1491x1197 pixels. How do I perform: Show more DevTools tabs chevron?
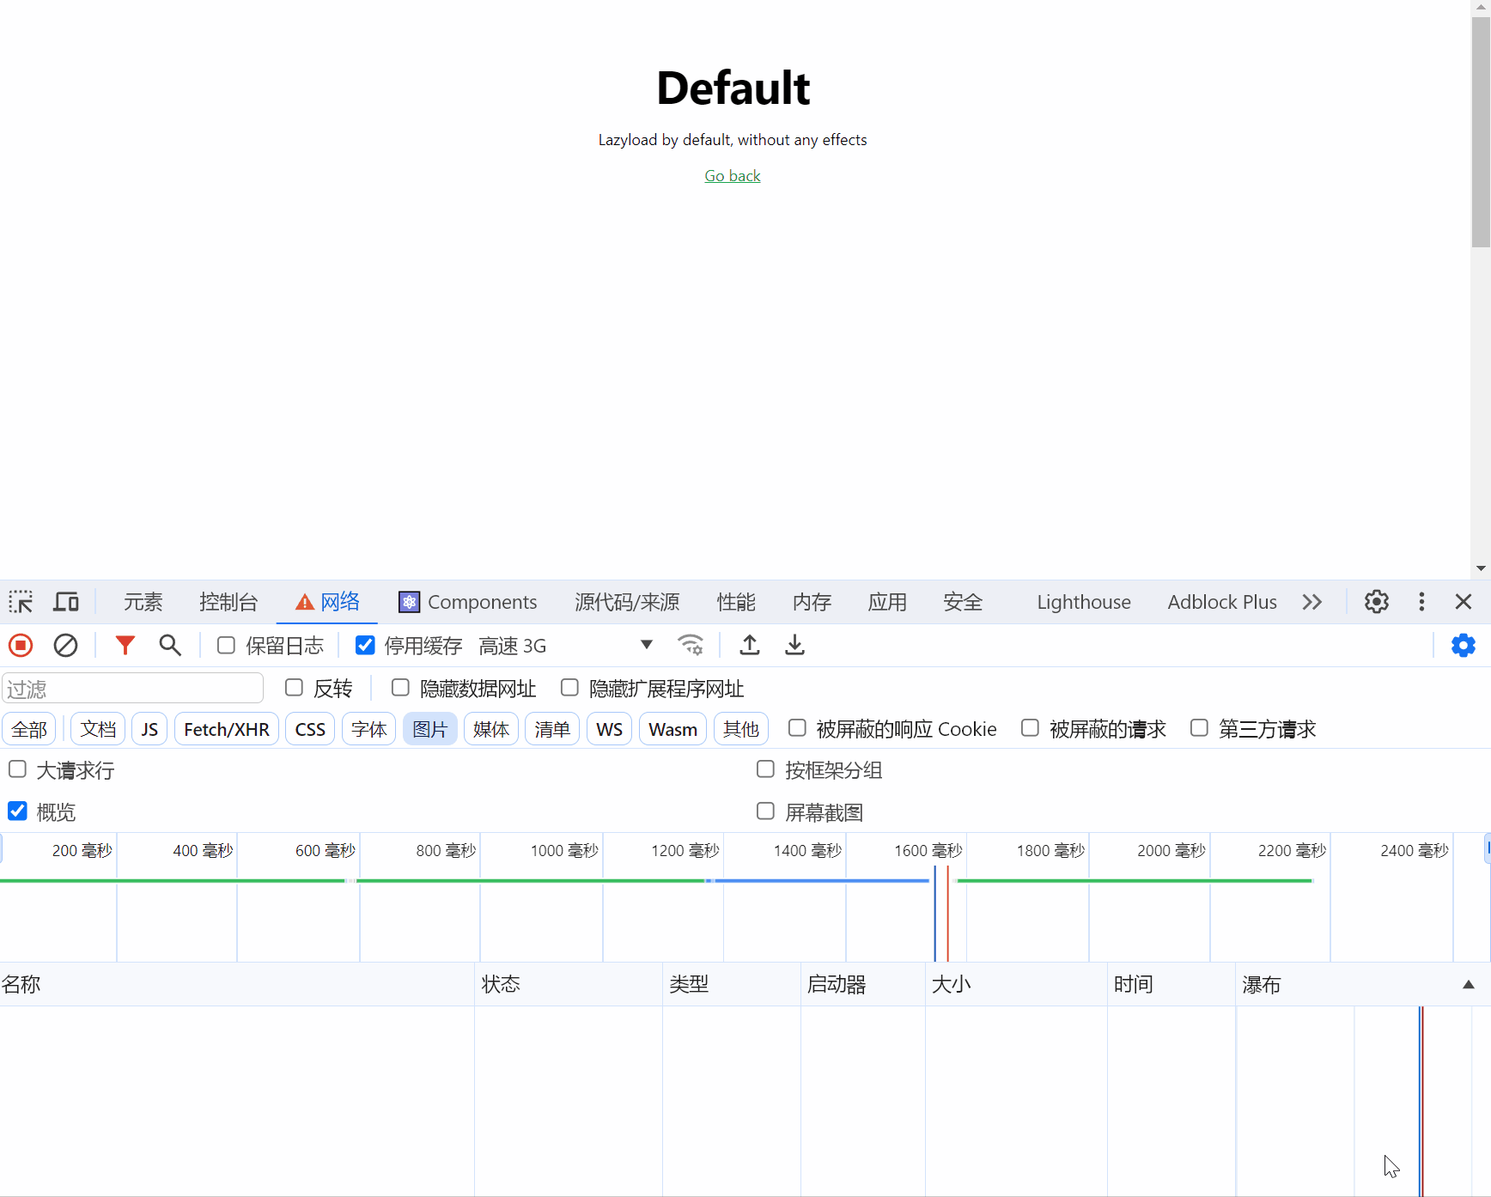(1311, 602)
